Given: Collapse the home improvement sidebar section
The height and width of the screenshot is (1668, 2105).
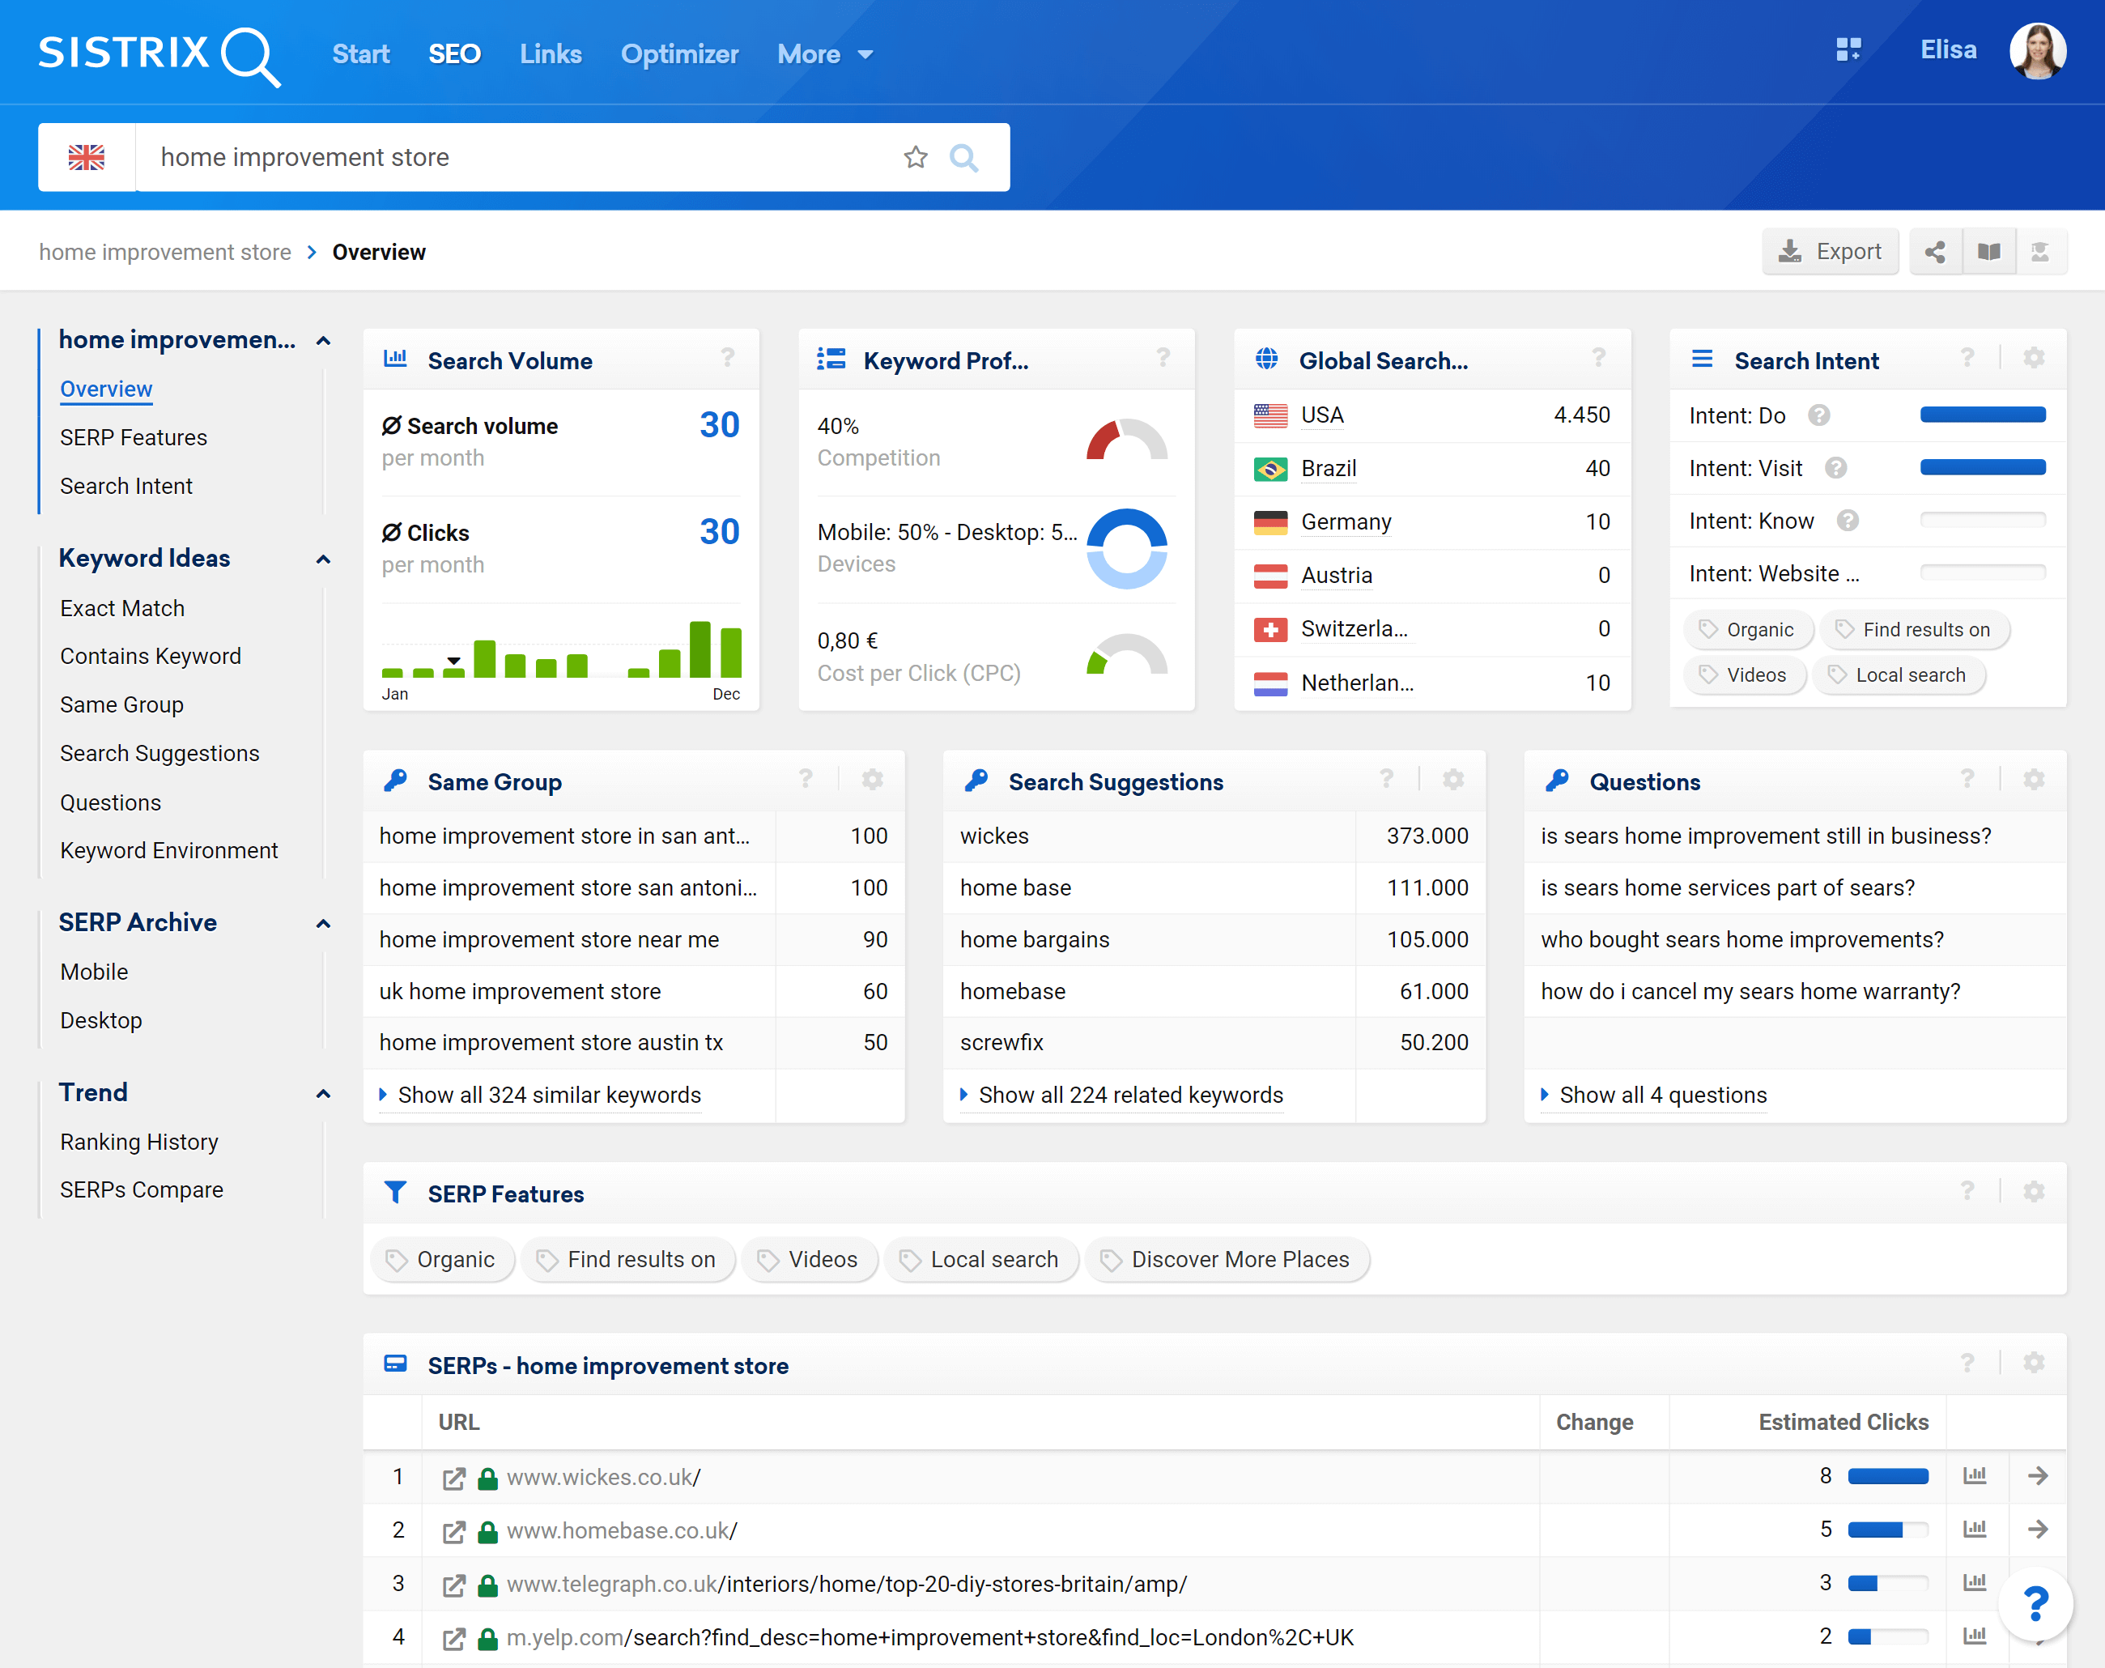Looking at the screenshot, I should [323, 341].
